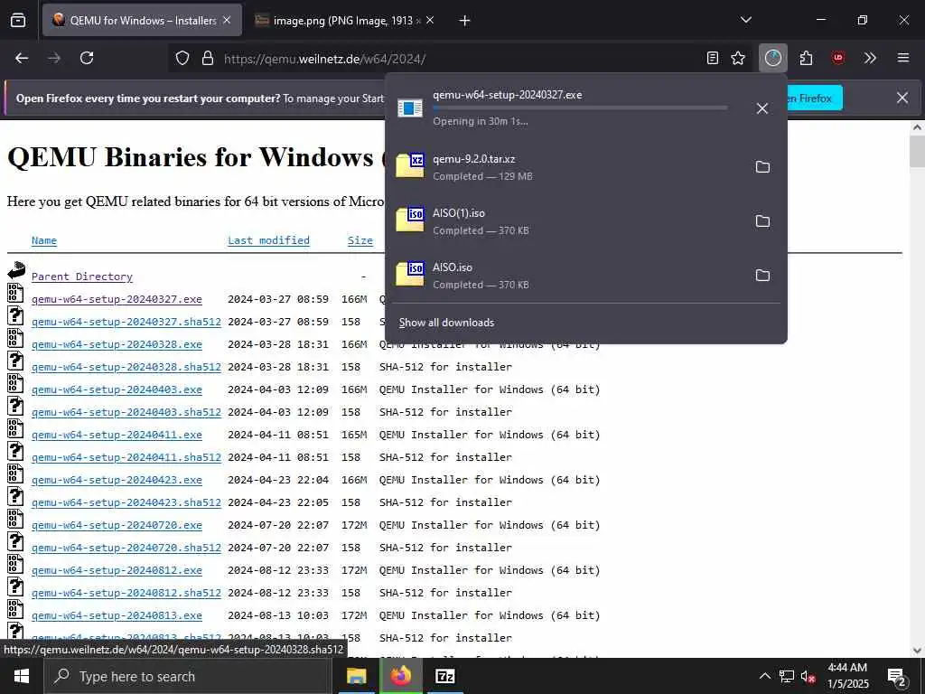Download qemu-w64-setup-20240403.exe

tap(117, 389)
